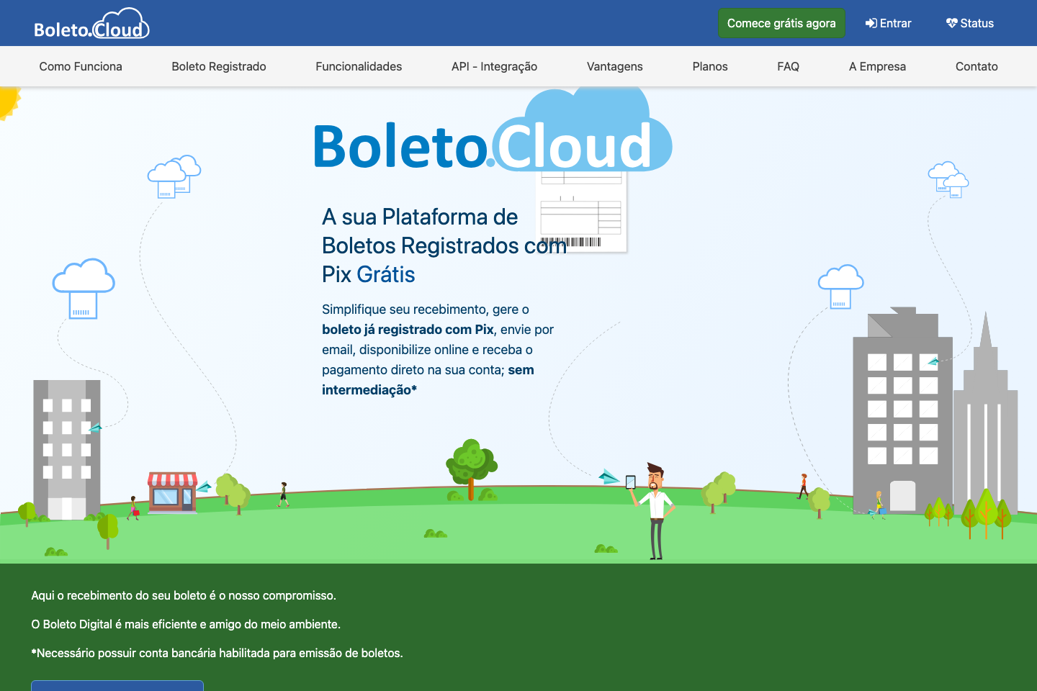Click the green Comece grátis agora button

point(781,22)
